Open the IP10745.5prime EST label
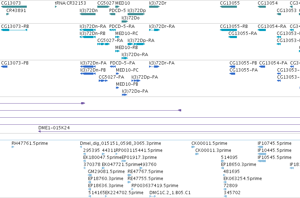The image size is (300, 198). pyautogui.click(x=275, y=143)
